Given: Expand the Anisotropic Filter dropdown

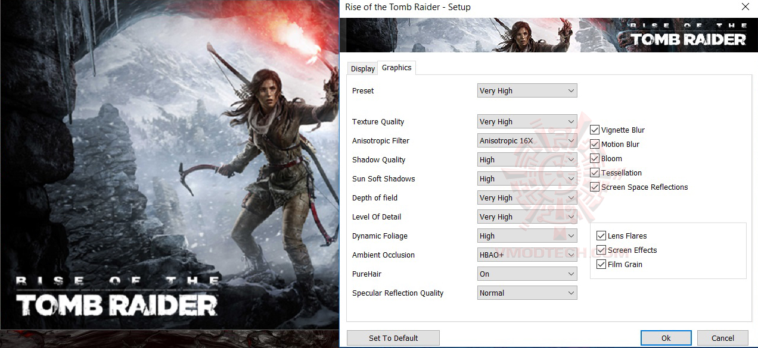Looking at the screenshot, I should [527, 140].
